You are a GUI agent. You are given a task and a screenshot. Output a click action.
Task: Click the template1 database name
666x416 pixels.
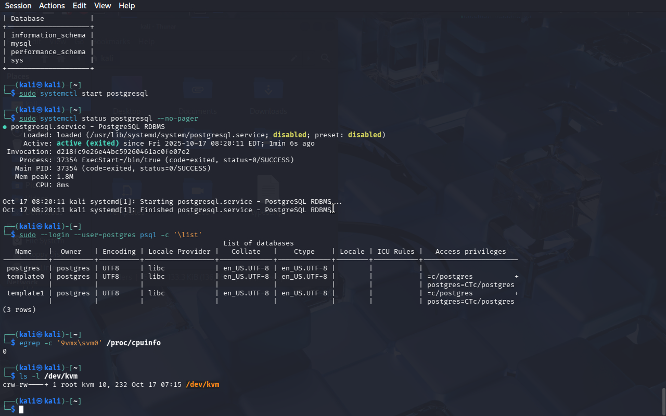click(25, 293)
